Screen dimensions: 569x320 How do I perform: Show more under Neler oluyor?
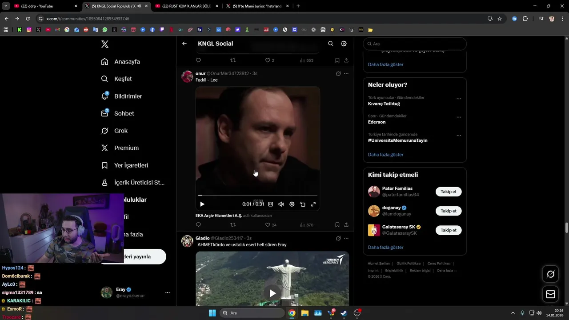(x=386, y=155)
